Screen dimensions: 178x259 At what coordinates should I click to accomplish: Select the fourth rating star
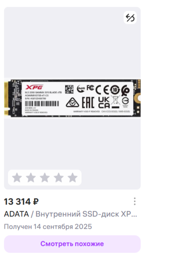coord(58,177)
